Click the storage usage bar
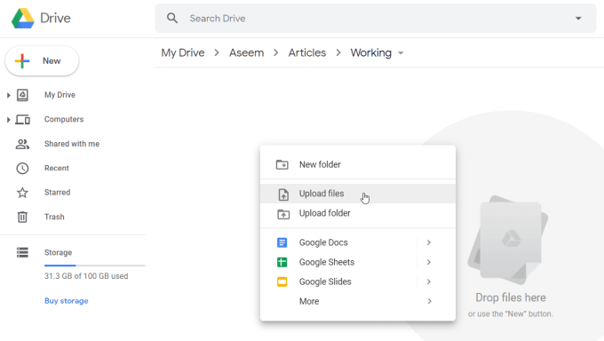The width and height of the screenshot is (604, 341). click(95, 266)
